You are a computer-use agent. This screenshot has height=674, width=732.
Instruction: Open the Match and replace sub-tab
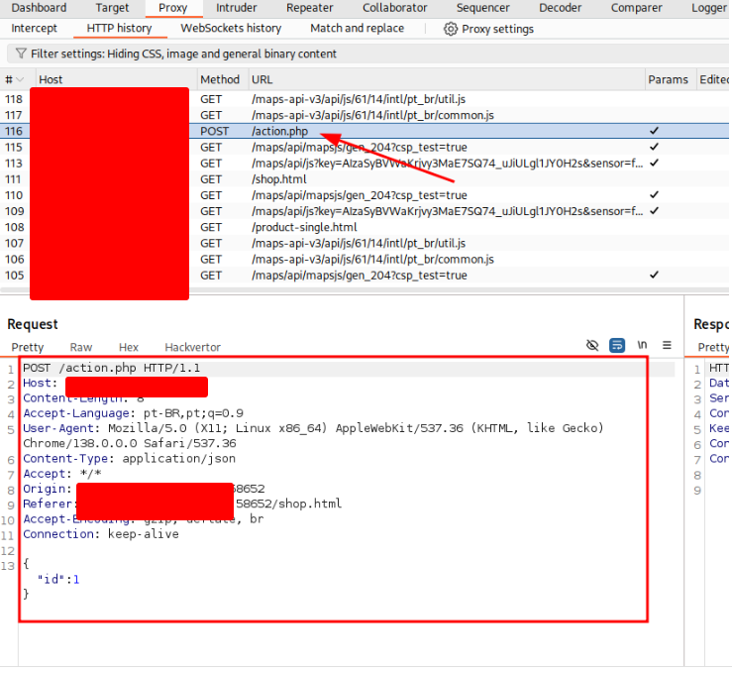pos(357,29)
